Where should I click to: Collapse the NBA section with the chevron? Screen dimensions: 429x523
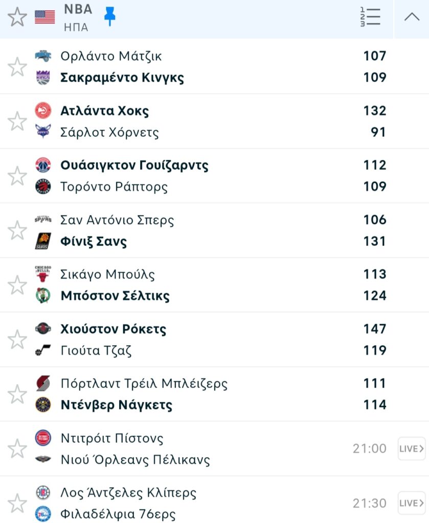coord(412,17)
